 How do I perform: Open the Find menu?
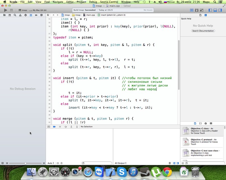tap(47, 2)
